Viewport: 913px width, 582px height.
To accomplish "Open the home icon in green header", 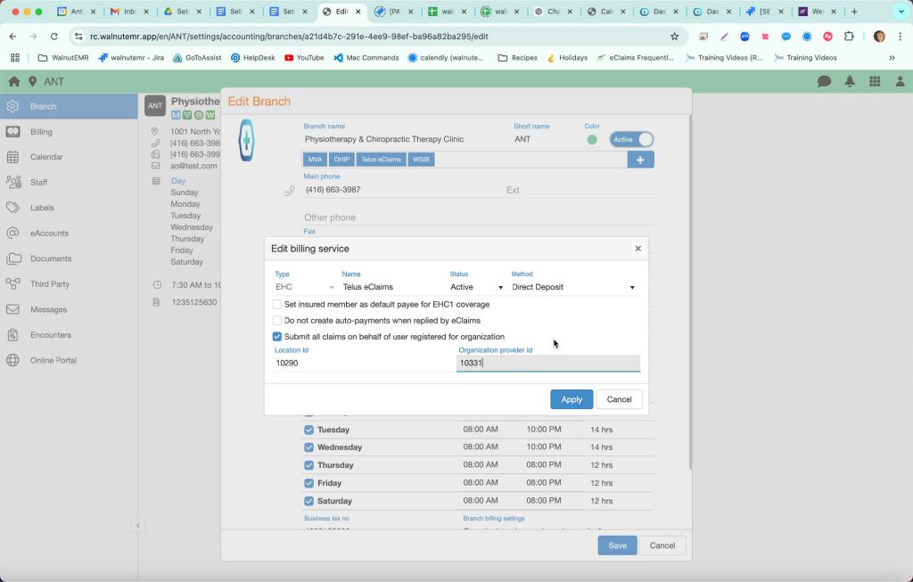I will [x=14, y=81].
